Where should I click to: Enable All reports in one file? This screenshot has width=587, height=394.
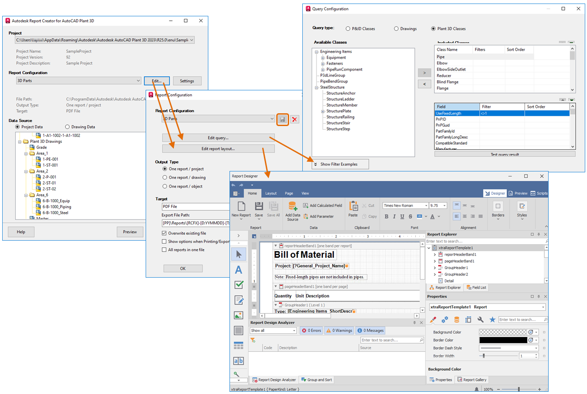click(164, 250)
